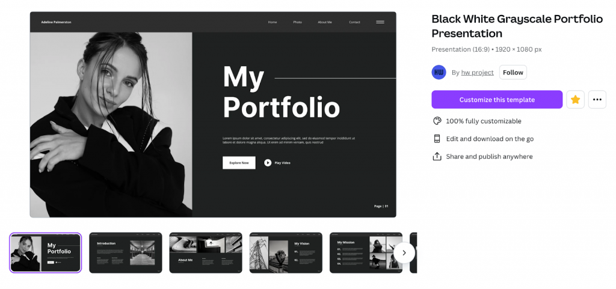Click the template title Black White Grayscale Portfolio
This screenshot has height=289, width=616.
517,26
